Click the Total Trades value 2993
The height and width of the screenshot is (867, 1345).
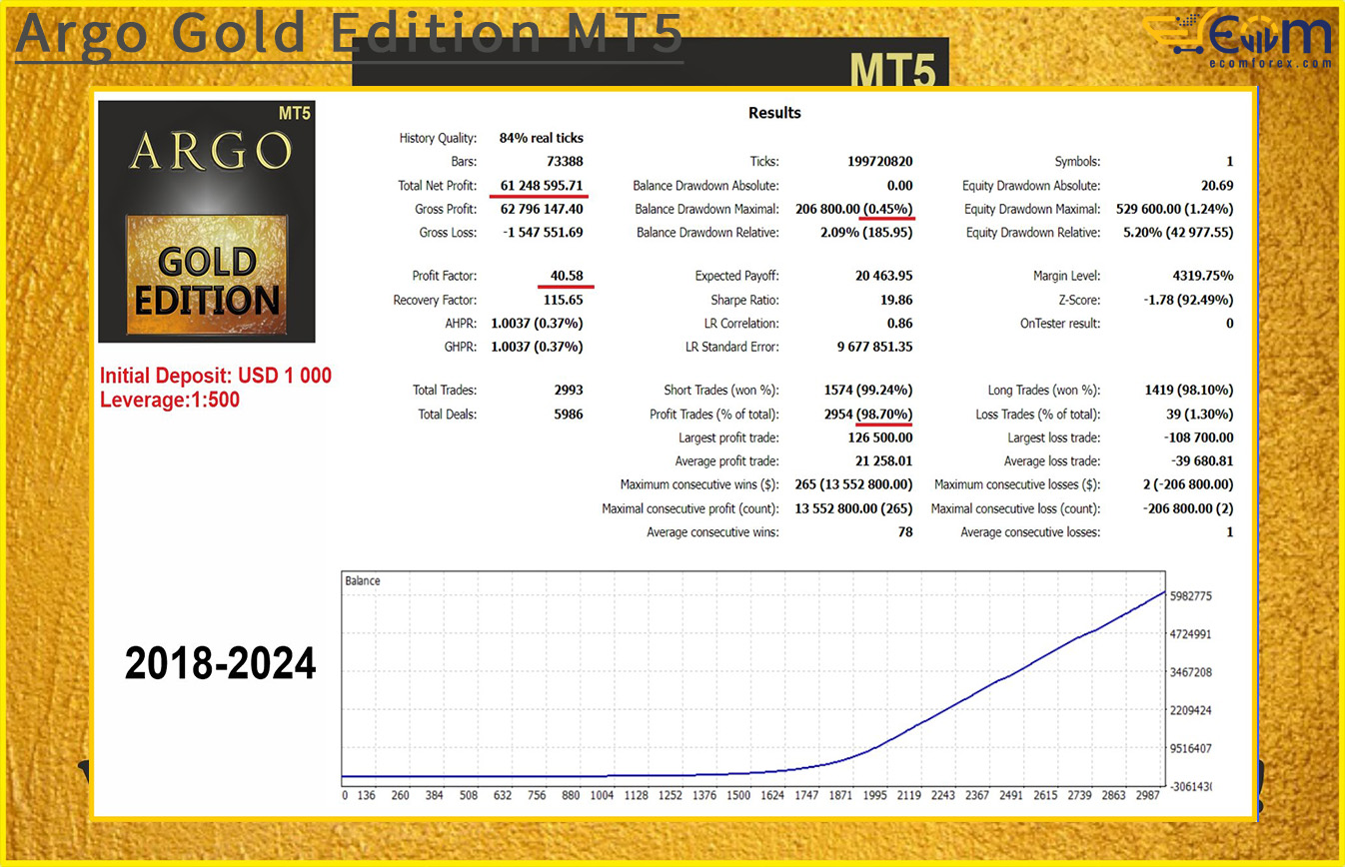coord(567,391)
